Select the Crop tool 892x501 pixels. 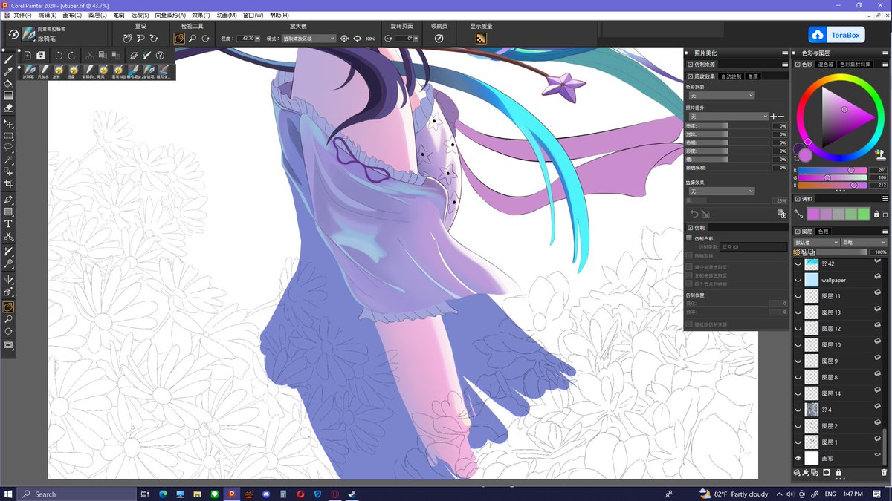(x=9, y=183)
